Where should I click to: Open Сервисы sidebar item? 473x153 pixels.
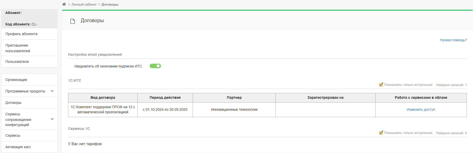(29, 135)
